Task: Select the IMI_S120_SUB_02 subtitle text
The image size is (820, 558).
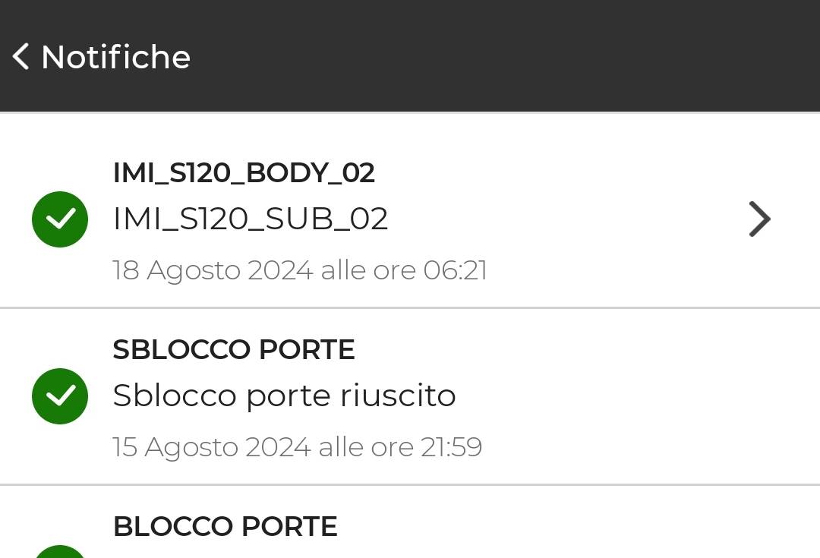Action: pyautogui.click(x=251, y=219)
